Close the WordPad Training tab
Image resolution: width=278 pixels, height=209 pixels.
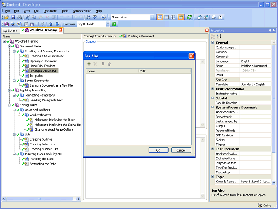[60, 30]
